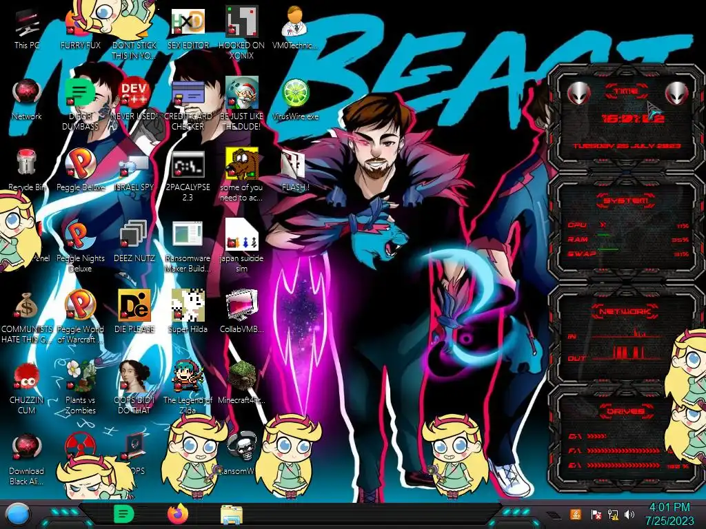Viewport: 706px width, 529px height.
Task: Click the orange tray icon
Action: point(575,515)
